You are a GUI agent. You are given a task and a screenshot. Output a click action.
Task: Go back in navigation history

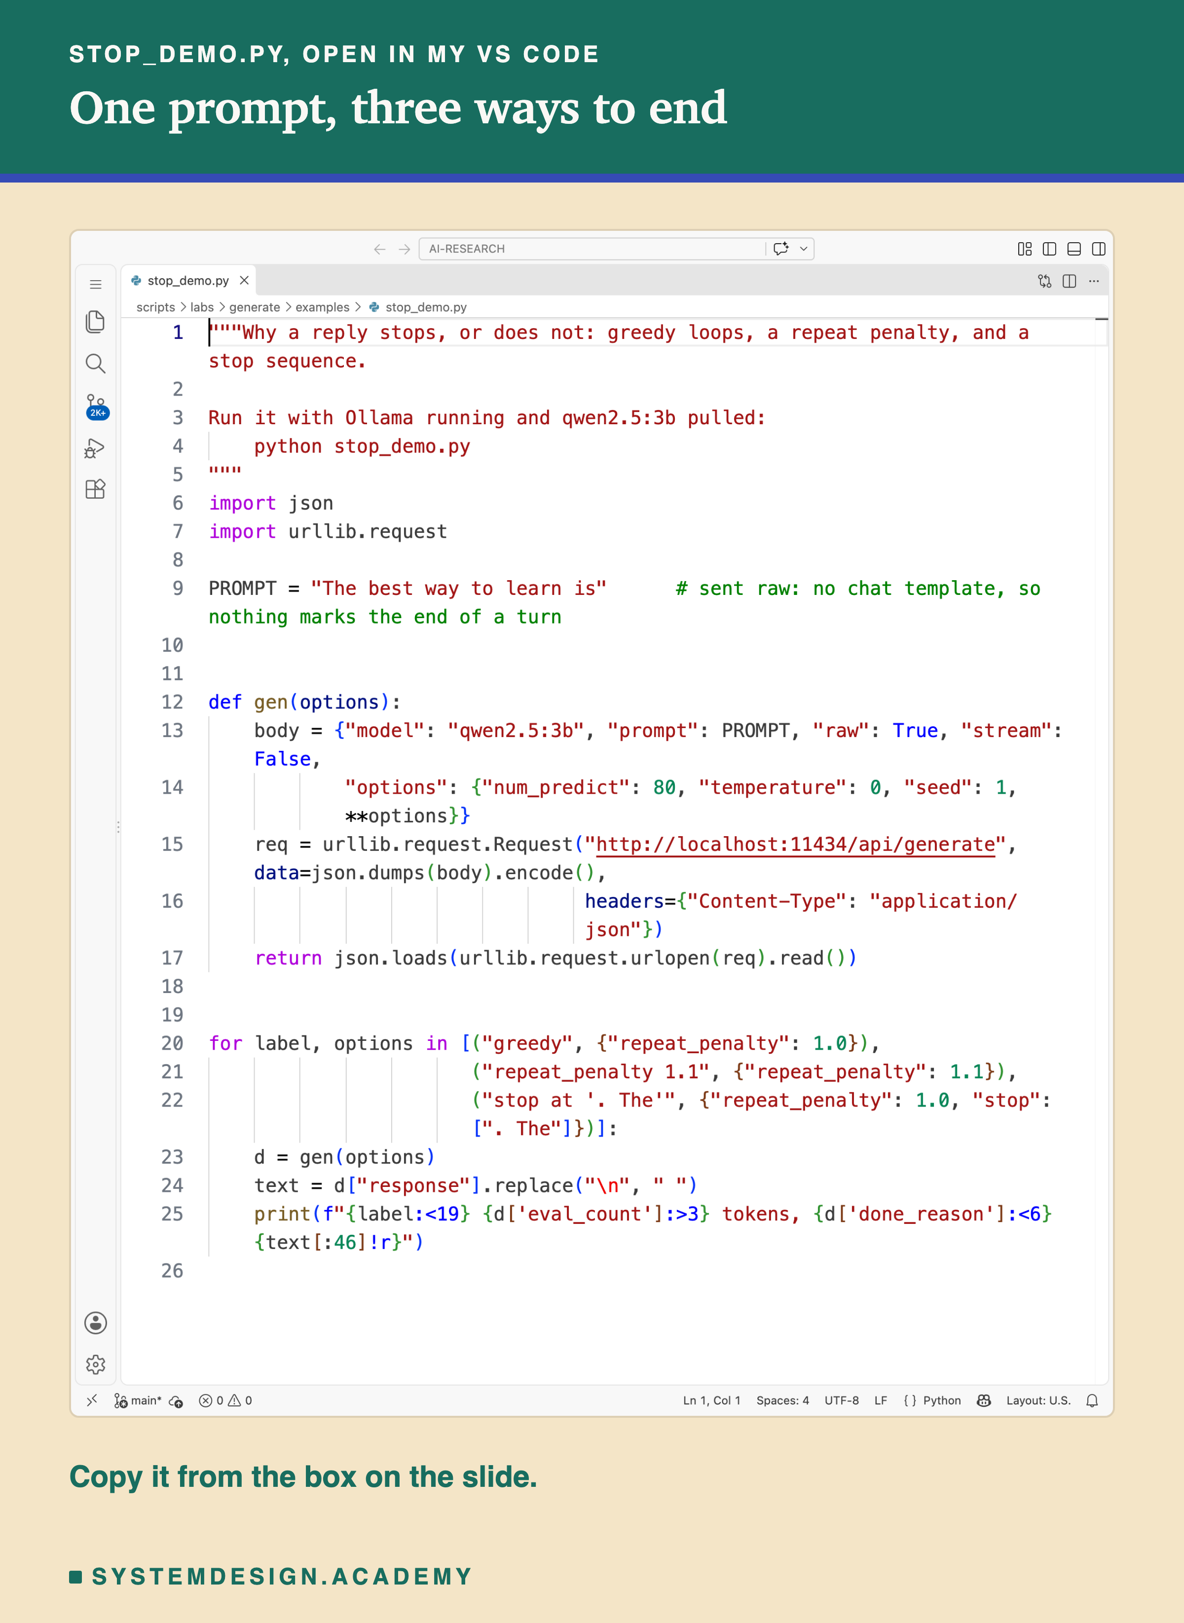pos(380,249)
